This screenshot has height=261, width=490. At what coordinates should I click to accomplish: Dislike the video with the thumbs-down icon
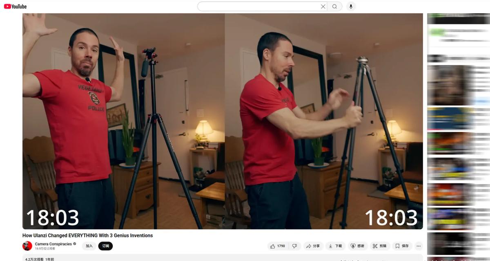tap(294, 246)
